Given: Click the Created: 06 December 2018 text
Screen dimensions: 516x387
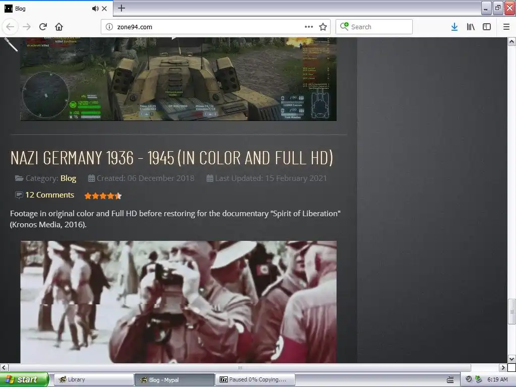Looking at the screenshot, I should point(146,178).
